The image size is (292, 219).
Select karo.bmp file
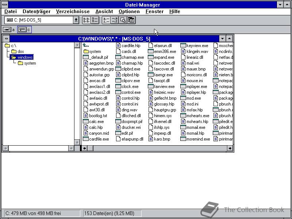160,139
